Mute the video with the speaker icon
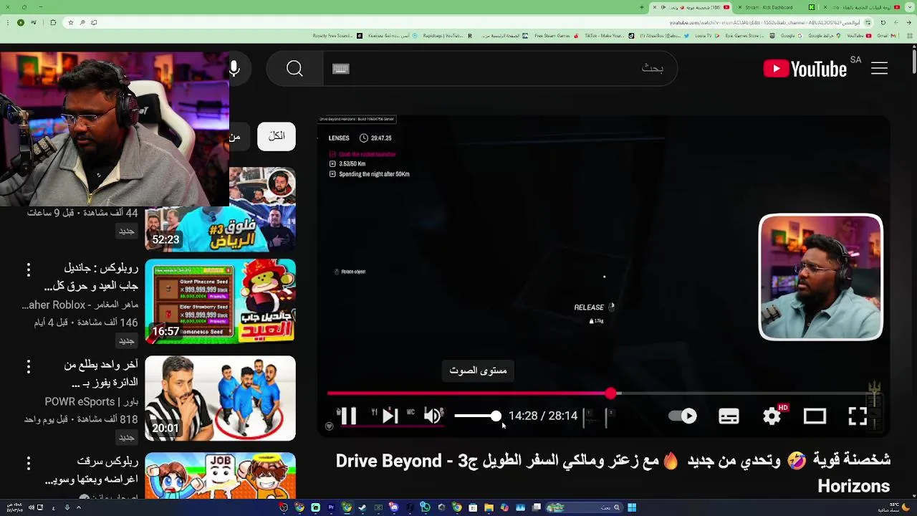Image resolution: width=917 pixels, height=516 pixels. coord(433,416)
